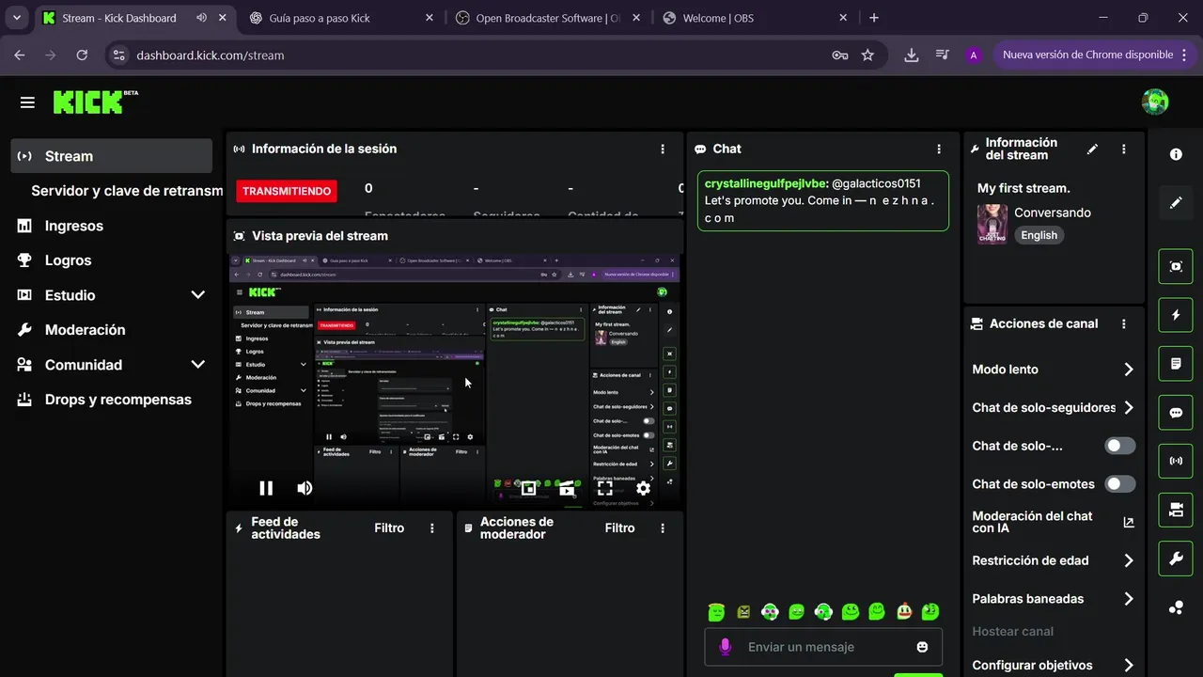
Task: Open Chat de solo-seguidores options
Action: point(1054,408)
